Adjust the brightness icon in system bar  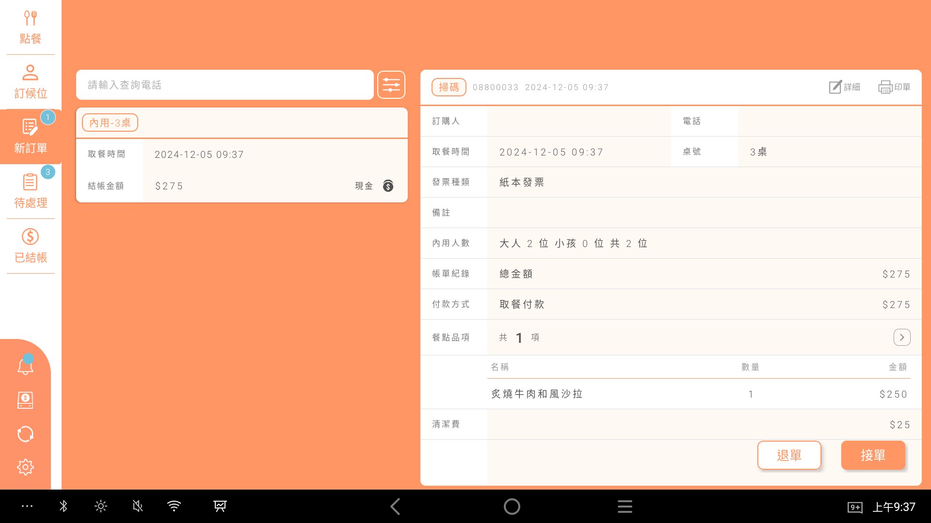[x=101, y=507]
